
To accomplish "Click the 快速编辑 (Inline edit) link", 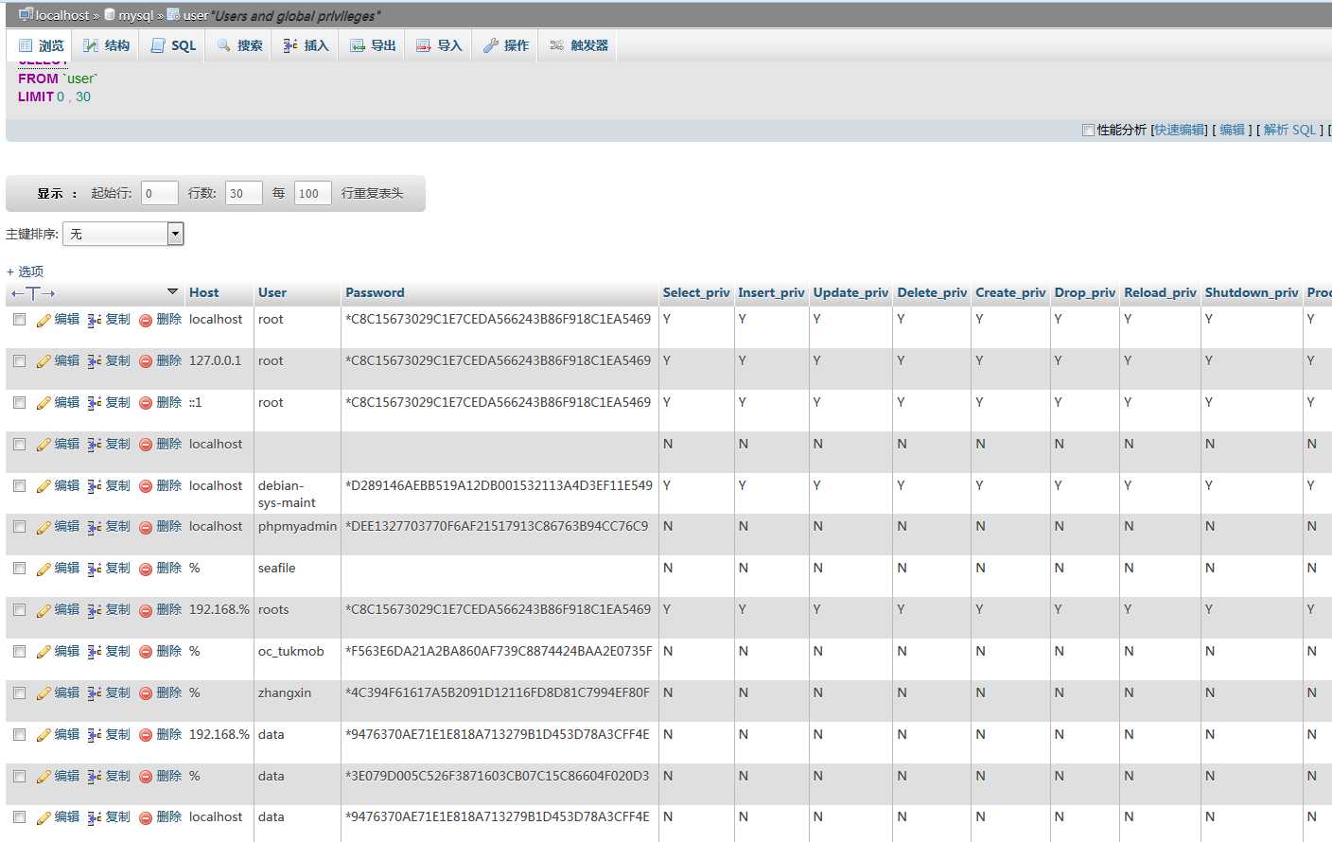I will tap(1179, 130).
